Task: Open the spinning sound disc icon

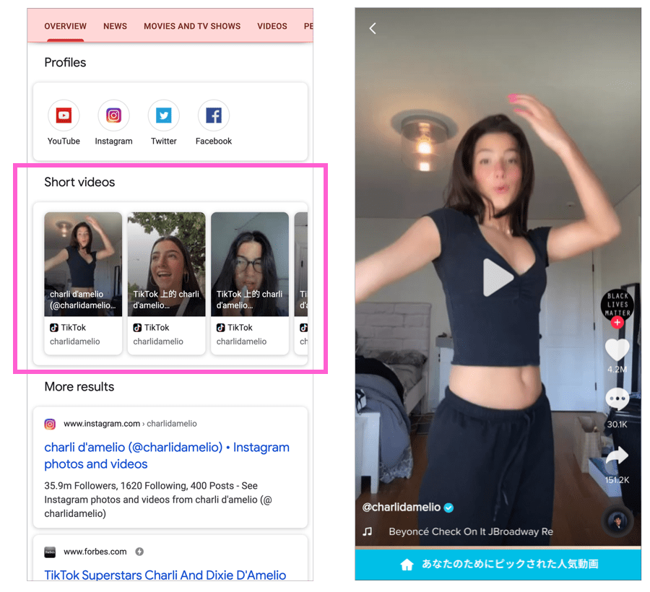Action: [x=617, y=521]
